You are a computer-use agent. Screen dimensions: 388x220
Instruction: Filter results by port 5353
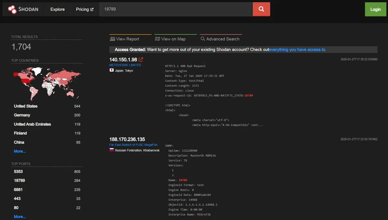pos(18,171)
